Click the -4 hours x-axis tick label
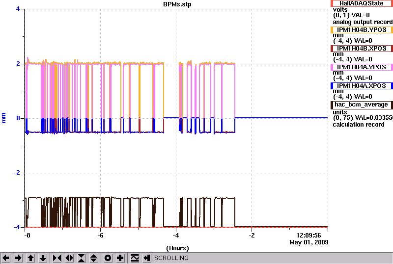The width and height of the screenshot is (393, 264). (x=176, y=236)
